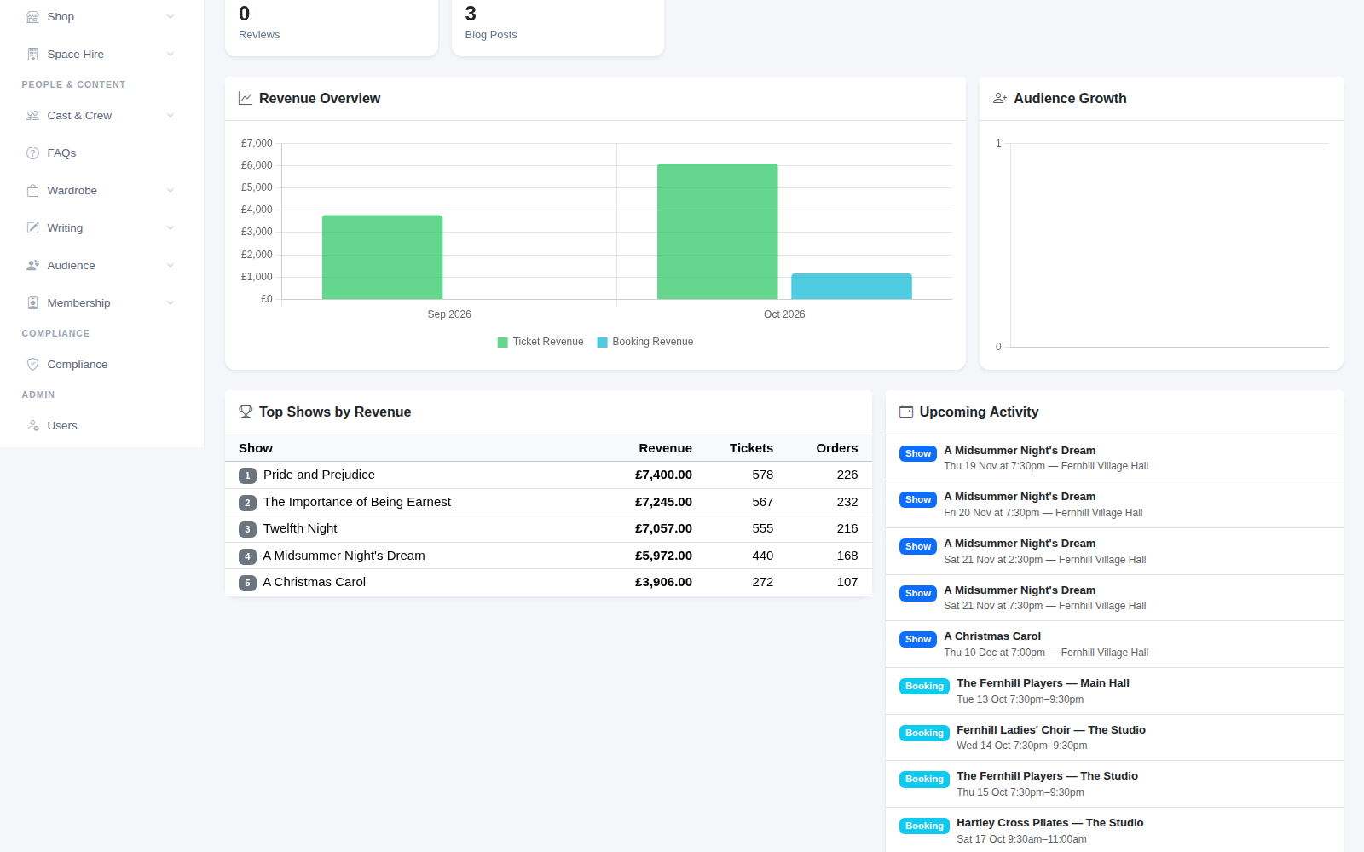Expand the Shop menu chevron

pos(170,17)
